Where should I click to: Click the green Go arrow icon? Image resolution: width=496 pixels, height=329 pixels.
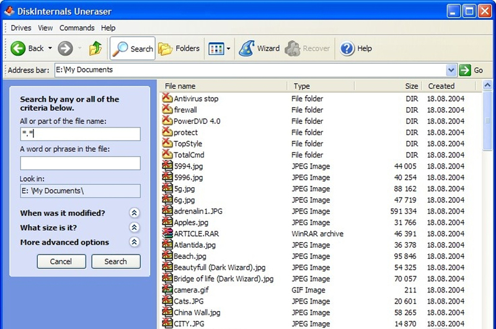coord(465,70)
